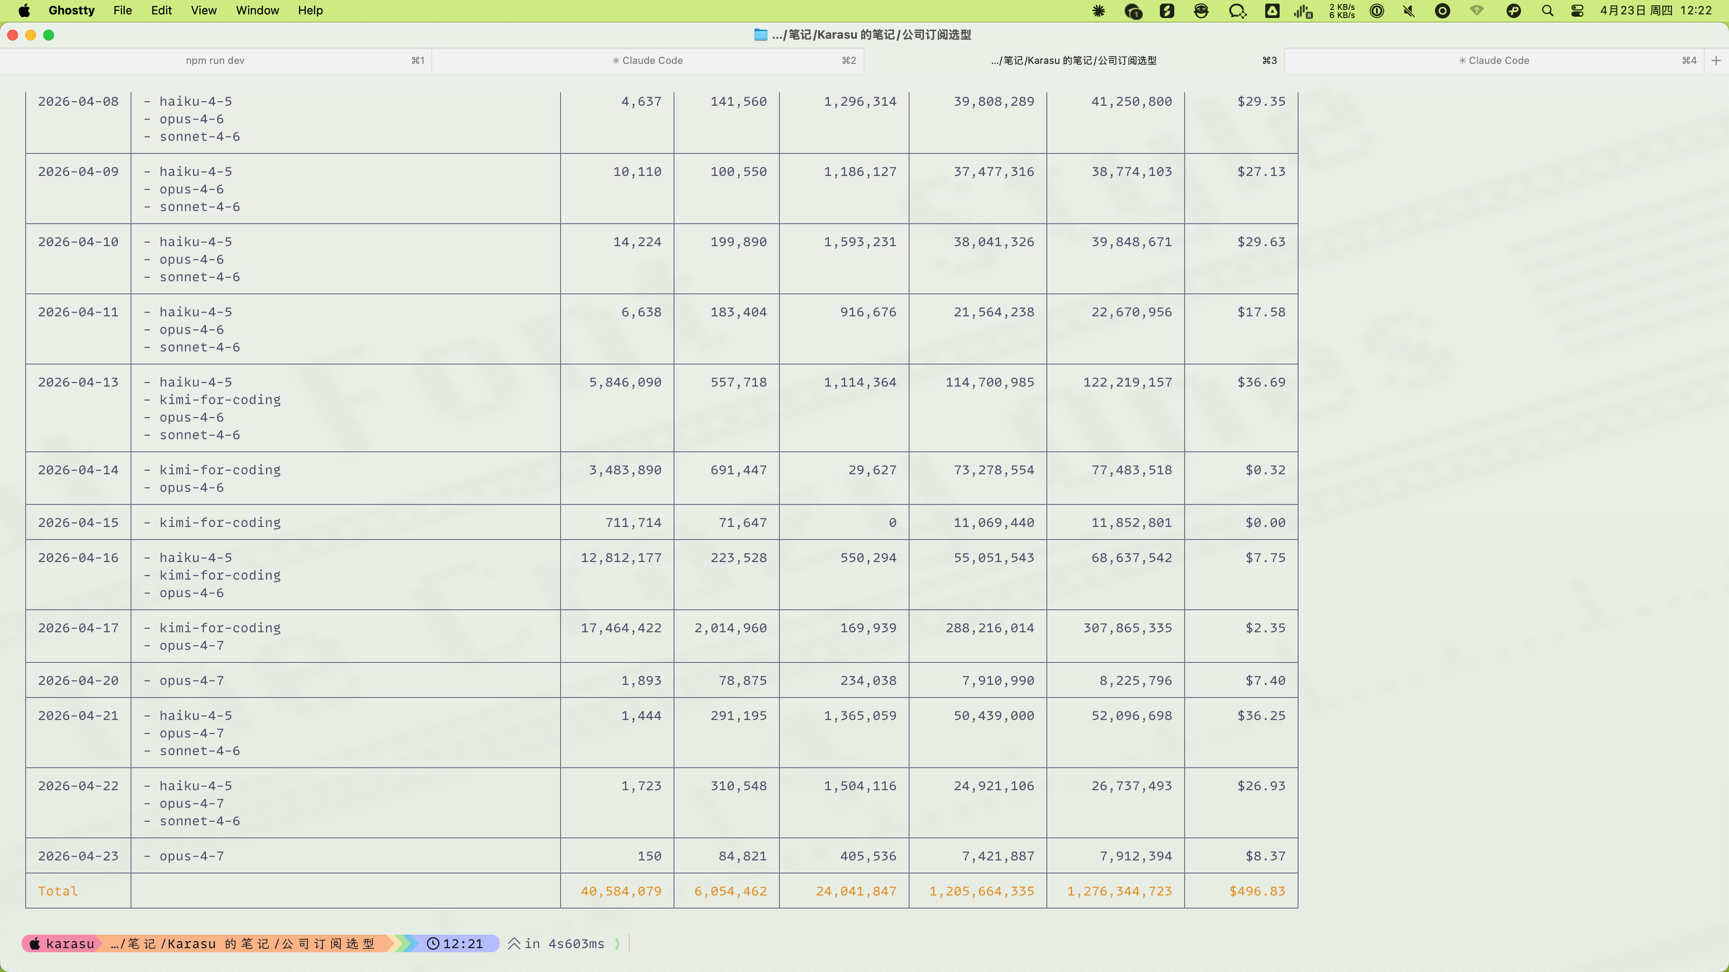Screen dimensions: 1729x972
Task: Click the muted speaker menu bar icon
Action: tap(1409, 11)
